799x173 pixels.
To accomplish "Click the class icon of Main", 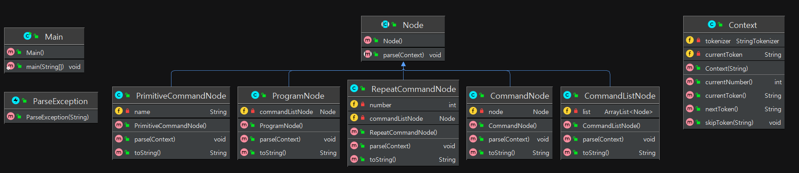I will 27,36.
